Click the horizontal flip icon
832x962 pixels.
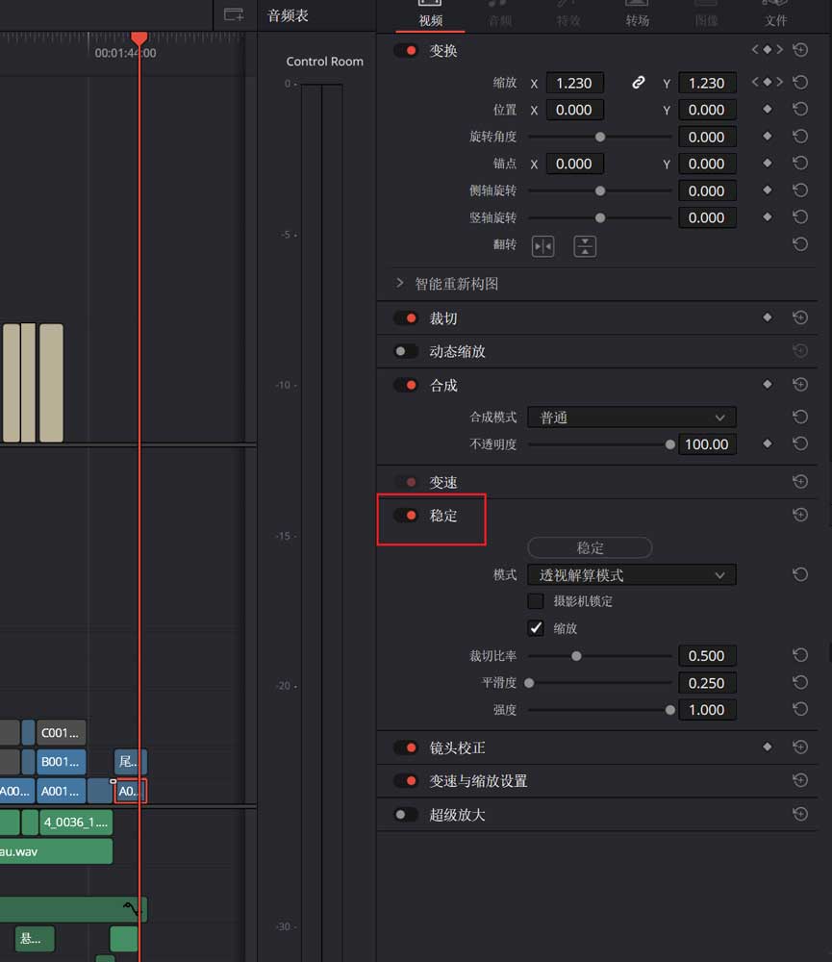[543, 246]
